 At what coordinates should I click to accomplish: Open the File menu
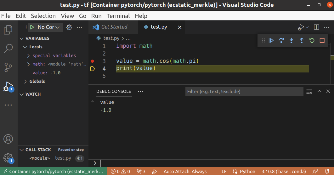(x=6, y=16)
